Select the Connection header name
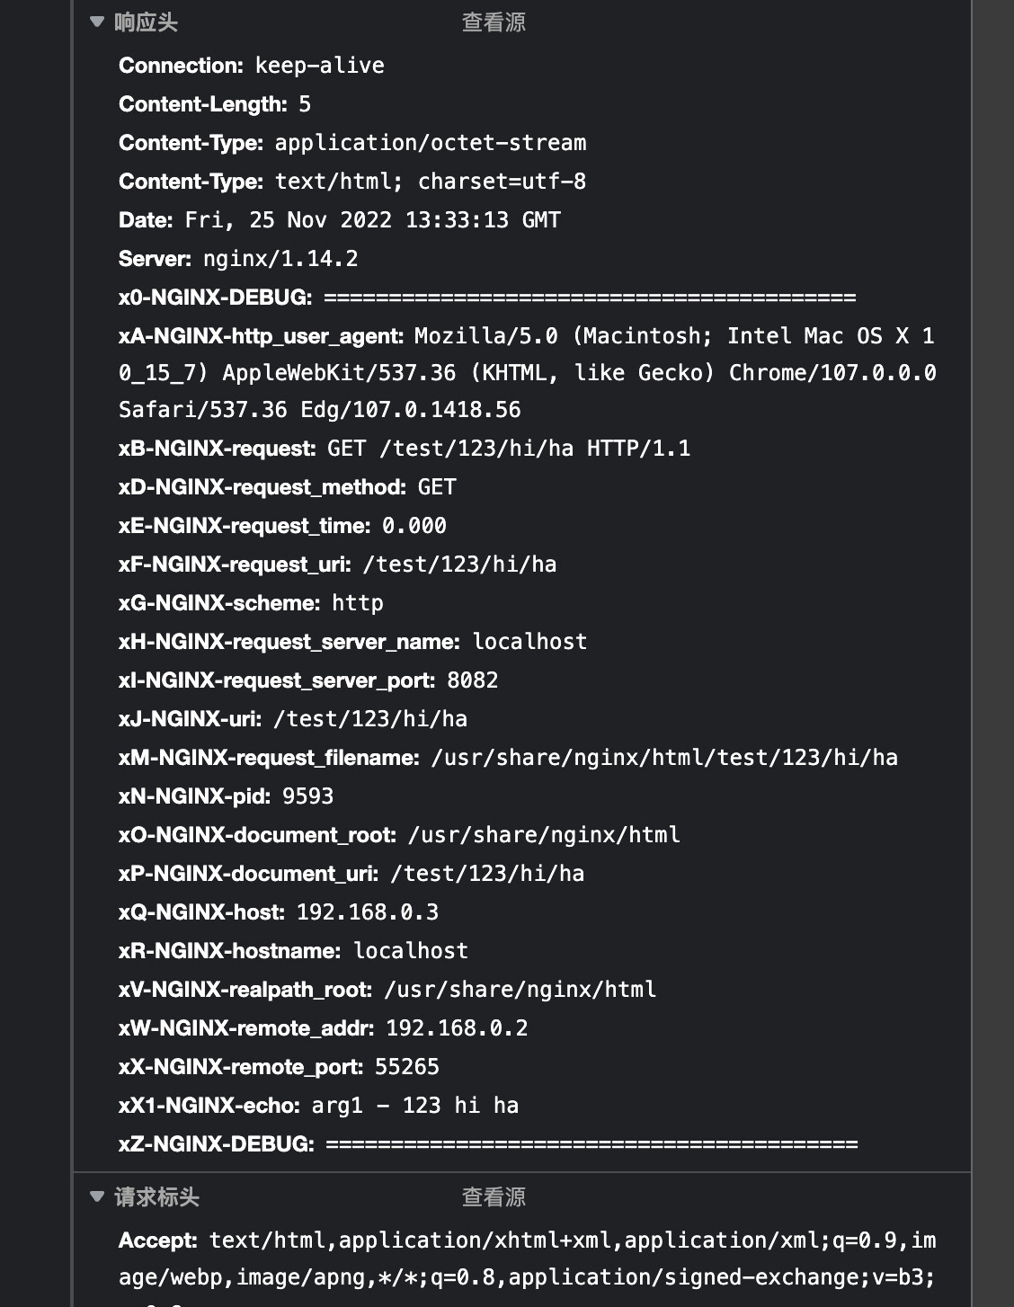The image size is (1014, 1307). (x=181, y=66)
